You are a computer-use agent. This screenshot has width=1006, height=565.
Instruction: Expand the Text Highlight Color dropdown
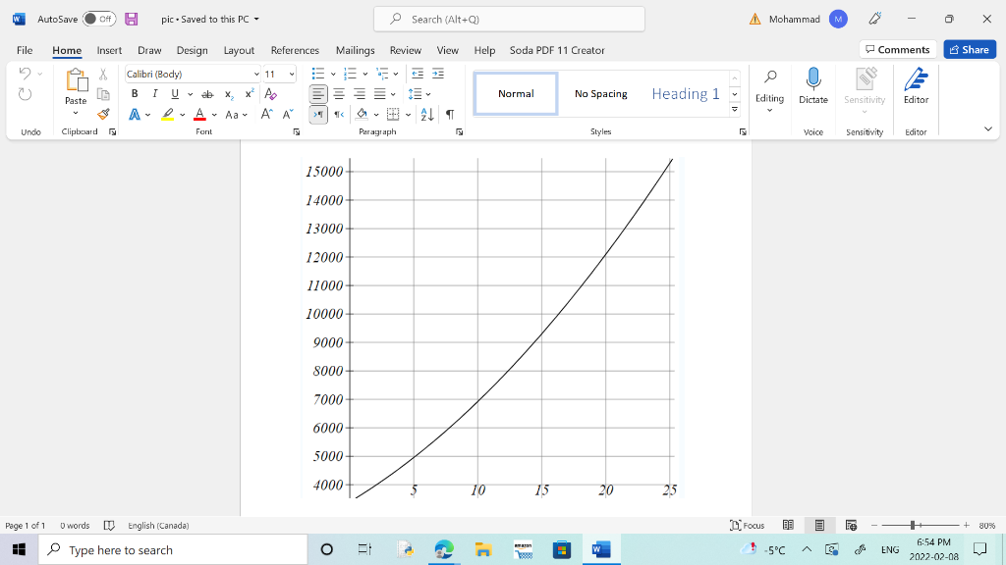(x=182, y=114)
